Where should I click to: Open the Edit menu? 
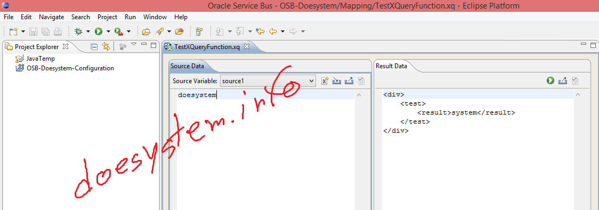[x=26, y=17]
